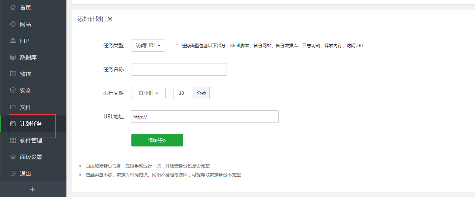475x197 pixels.
Task: Open the 网站 menu item
Action: click(33, 24)
